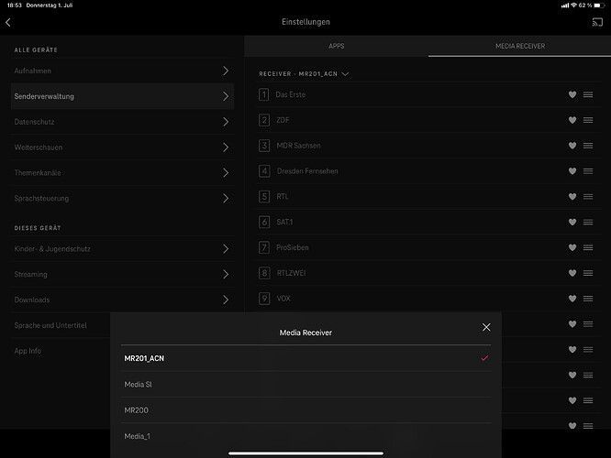Screen dimensions: 611x458
Task: Switch to the MEDIA RECEIVER tab
Action: 520,47
